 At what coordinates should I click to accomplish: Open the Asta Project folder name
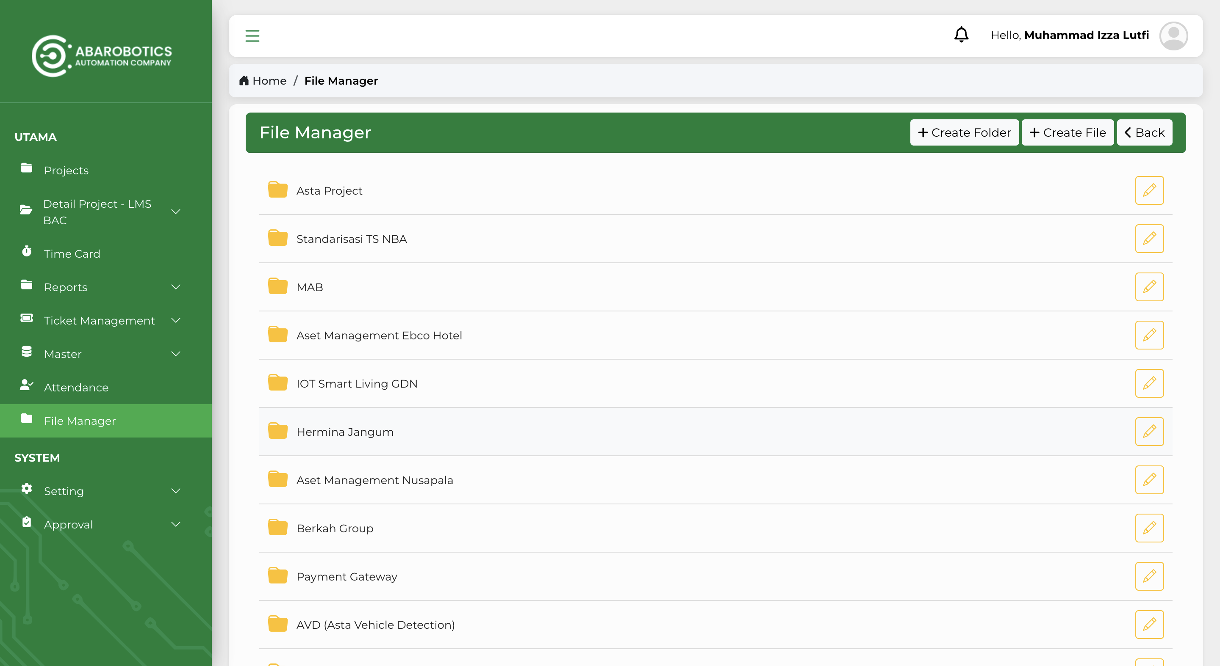(x=329, y=191)
